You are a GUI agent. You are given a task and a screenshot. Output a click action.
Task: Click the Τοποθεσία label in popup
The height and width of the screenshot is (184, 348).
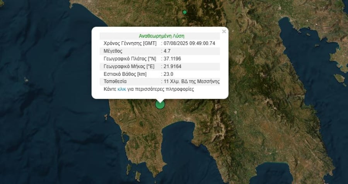pyautogui.click(x=115, y=82)
